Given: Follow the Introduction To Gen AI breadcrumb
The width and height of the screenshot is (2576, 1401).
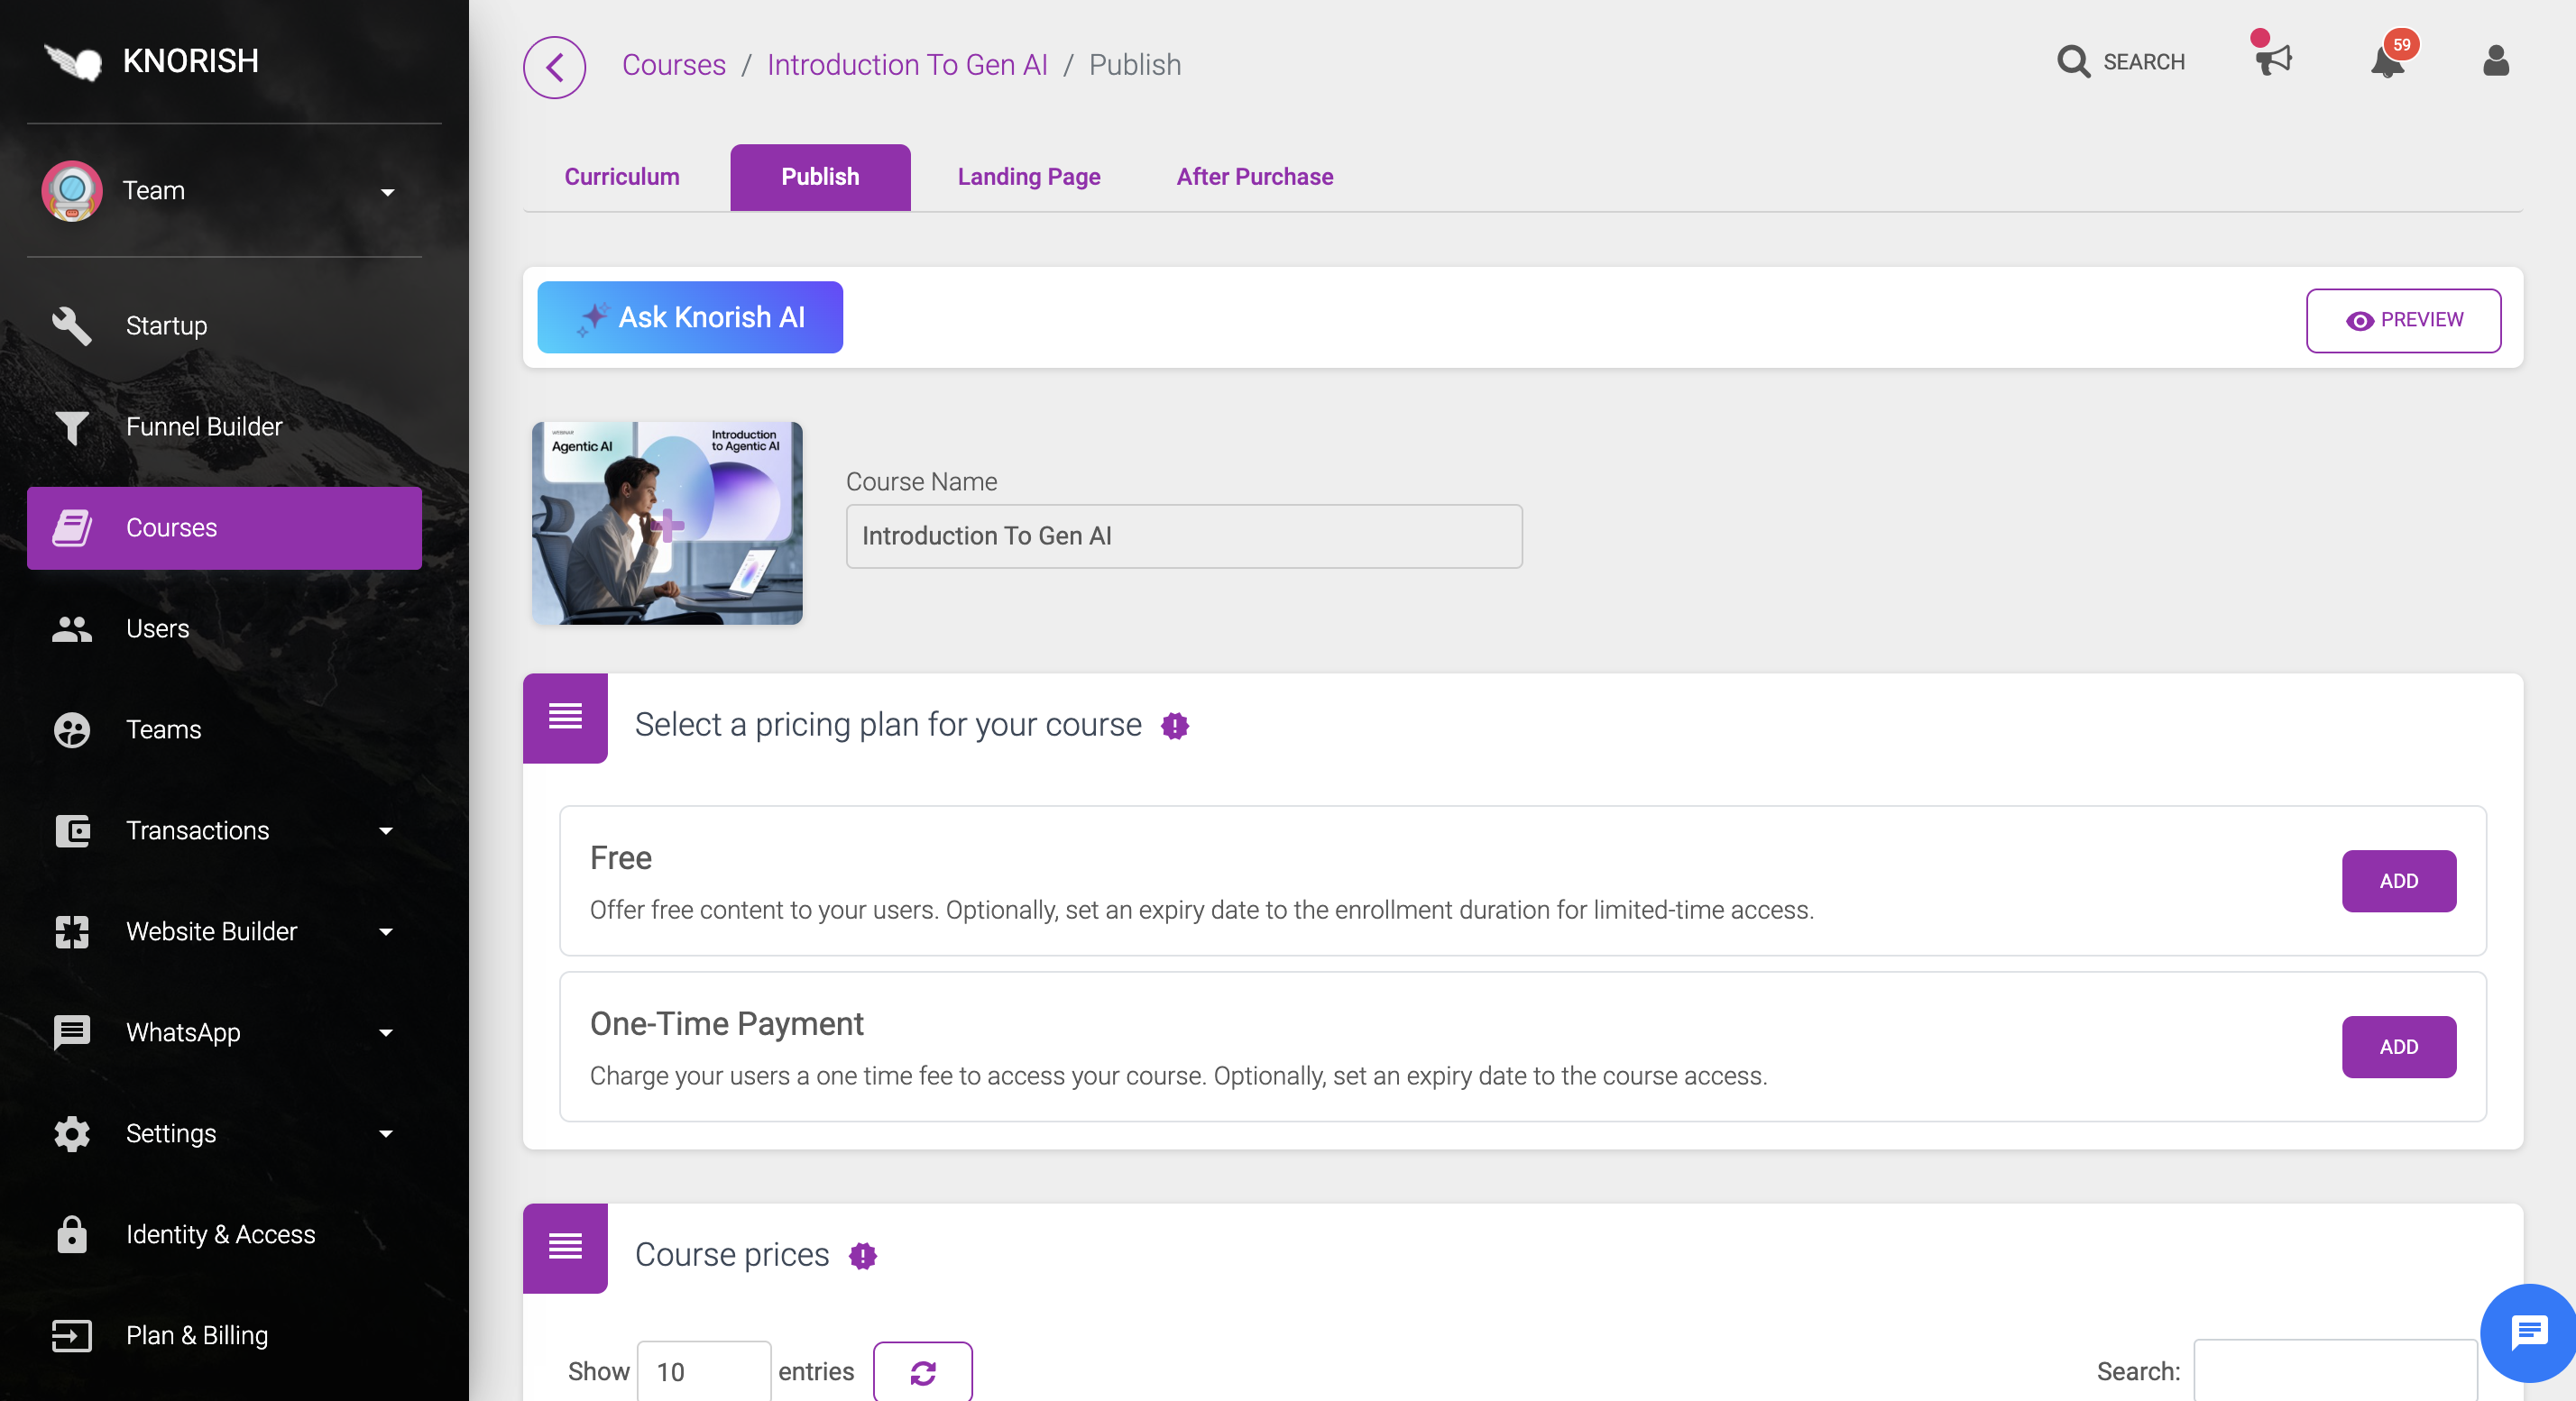Looking at the screenshot, I should 907,65.
